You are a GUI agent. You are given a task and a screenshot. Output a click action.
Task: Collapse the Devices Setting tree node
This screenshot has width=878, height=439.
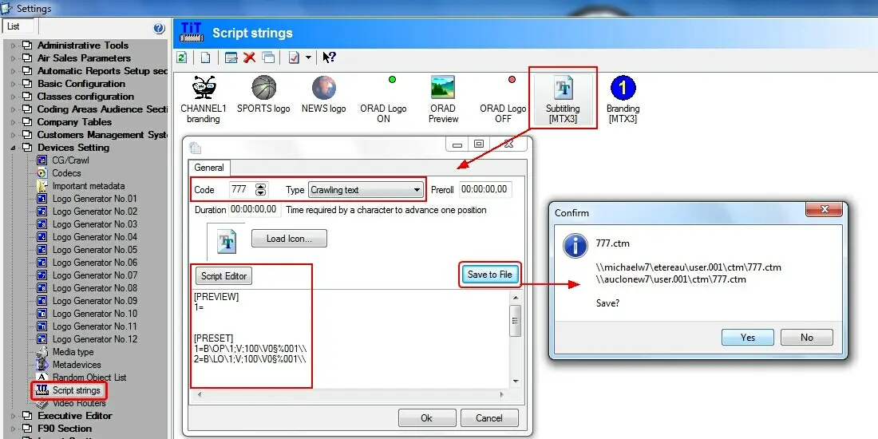pos(14,148)
